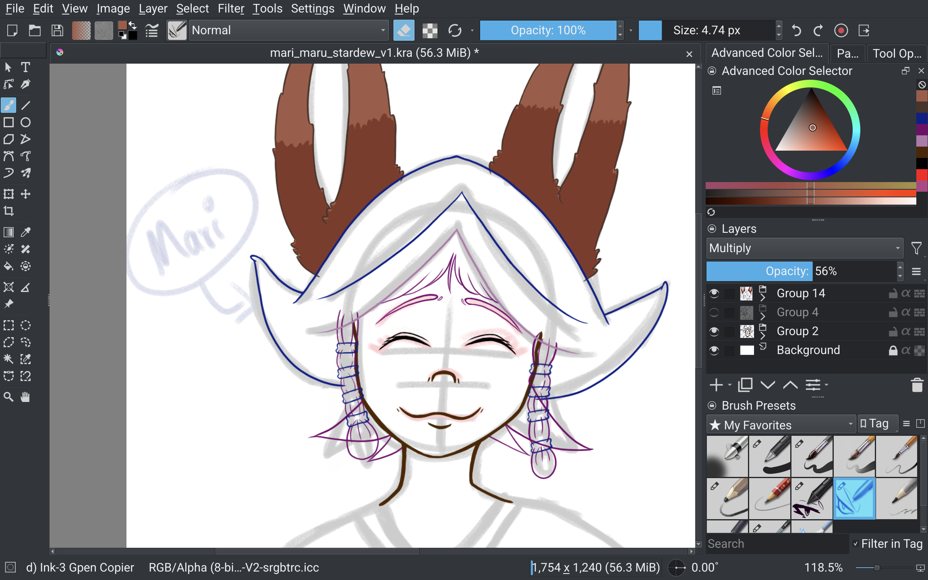Screen dimensions: 928x580
Task: Toggle the Filter in Tag checkbox
Action: click(855, 544)
